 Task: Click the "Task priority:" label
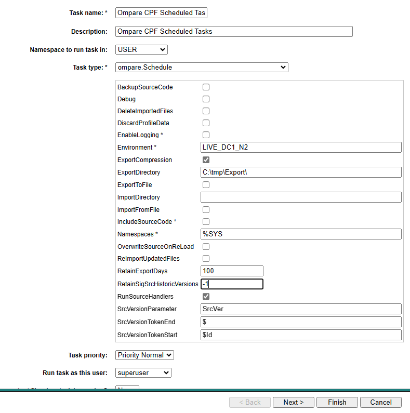[x=88, y=355]
